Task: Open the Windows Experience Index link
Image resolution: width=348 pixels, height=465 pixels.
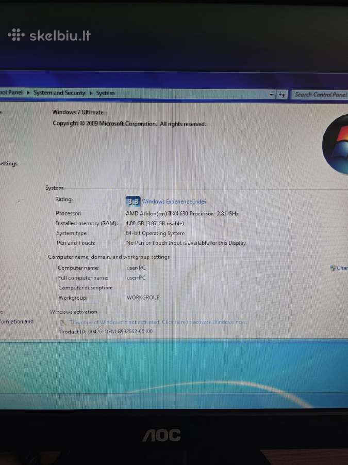Action: coord(174,202)
